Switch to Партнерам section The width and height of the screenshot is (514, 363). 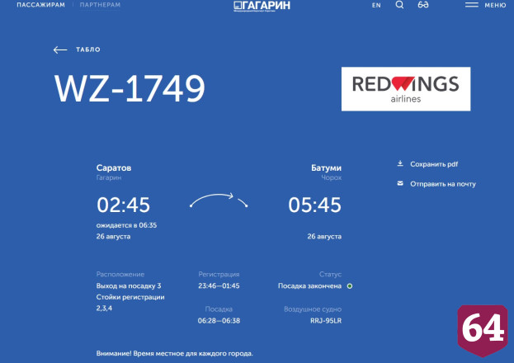(x=101, y=5)
